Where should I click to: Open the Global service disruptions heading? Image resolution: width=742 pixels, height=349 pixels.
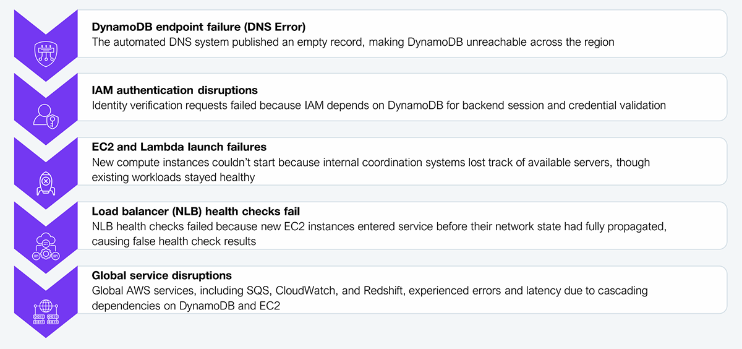pyautogui.click(x=162, y=275)
